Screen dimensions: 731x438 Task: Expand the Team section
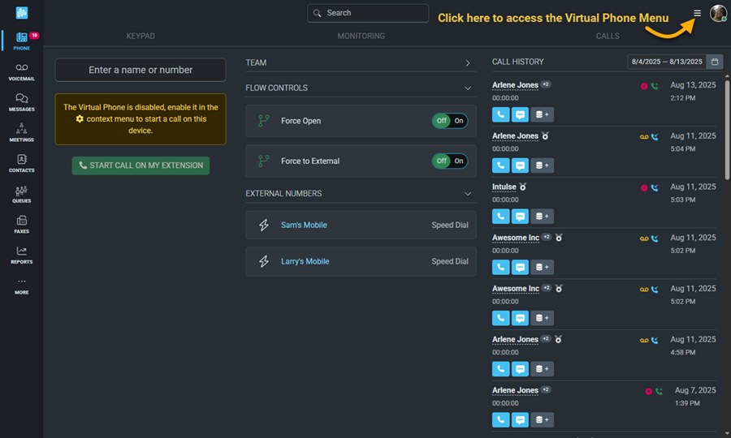pos(468,62)
